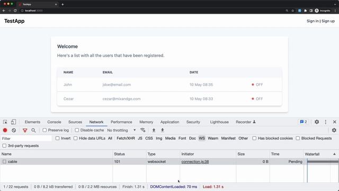Go back in browser history
The image size is (339, 191).
point(4,11)
